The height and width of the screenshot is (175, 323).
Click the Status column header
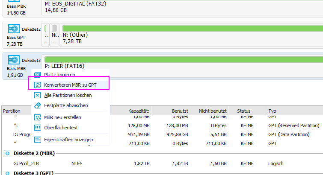244,111
